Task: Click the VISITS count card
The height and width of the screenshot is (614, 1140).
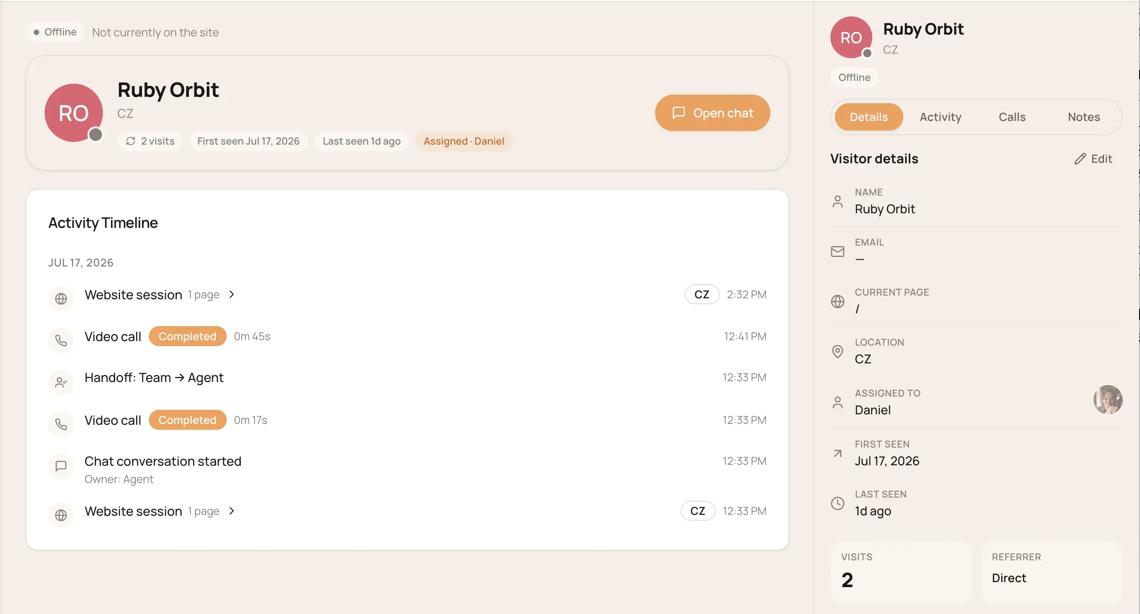Action: point(901,572)
